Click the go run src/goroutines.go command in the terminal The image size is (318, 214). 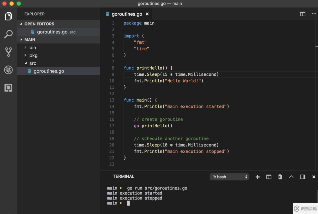point(157,188)
